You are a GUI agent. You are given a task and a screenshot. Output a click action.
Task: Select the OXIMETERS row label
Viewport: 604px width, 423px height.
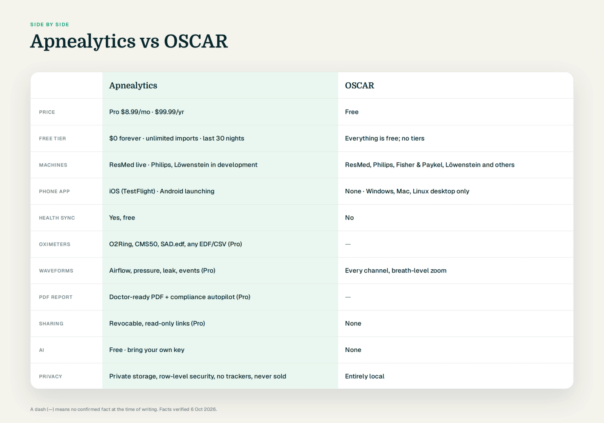pyautogui.click(x=55, y=244)
